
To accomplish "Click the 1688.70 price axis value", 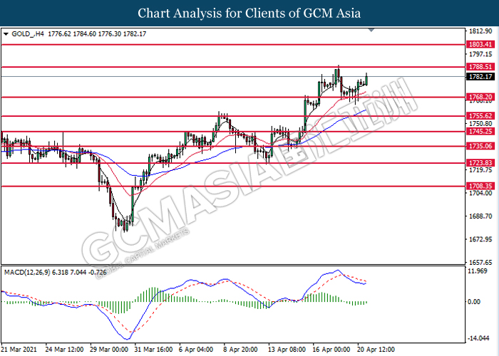I will click(480, 216).
